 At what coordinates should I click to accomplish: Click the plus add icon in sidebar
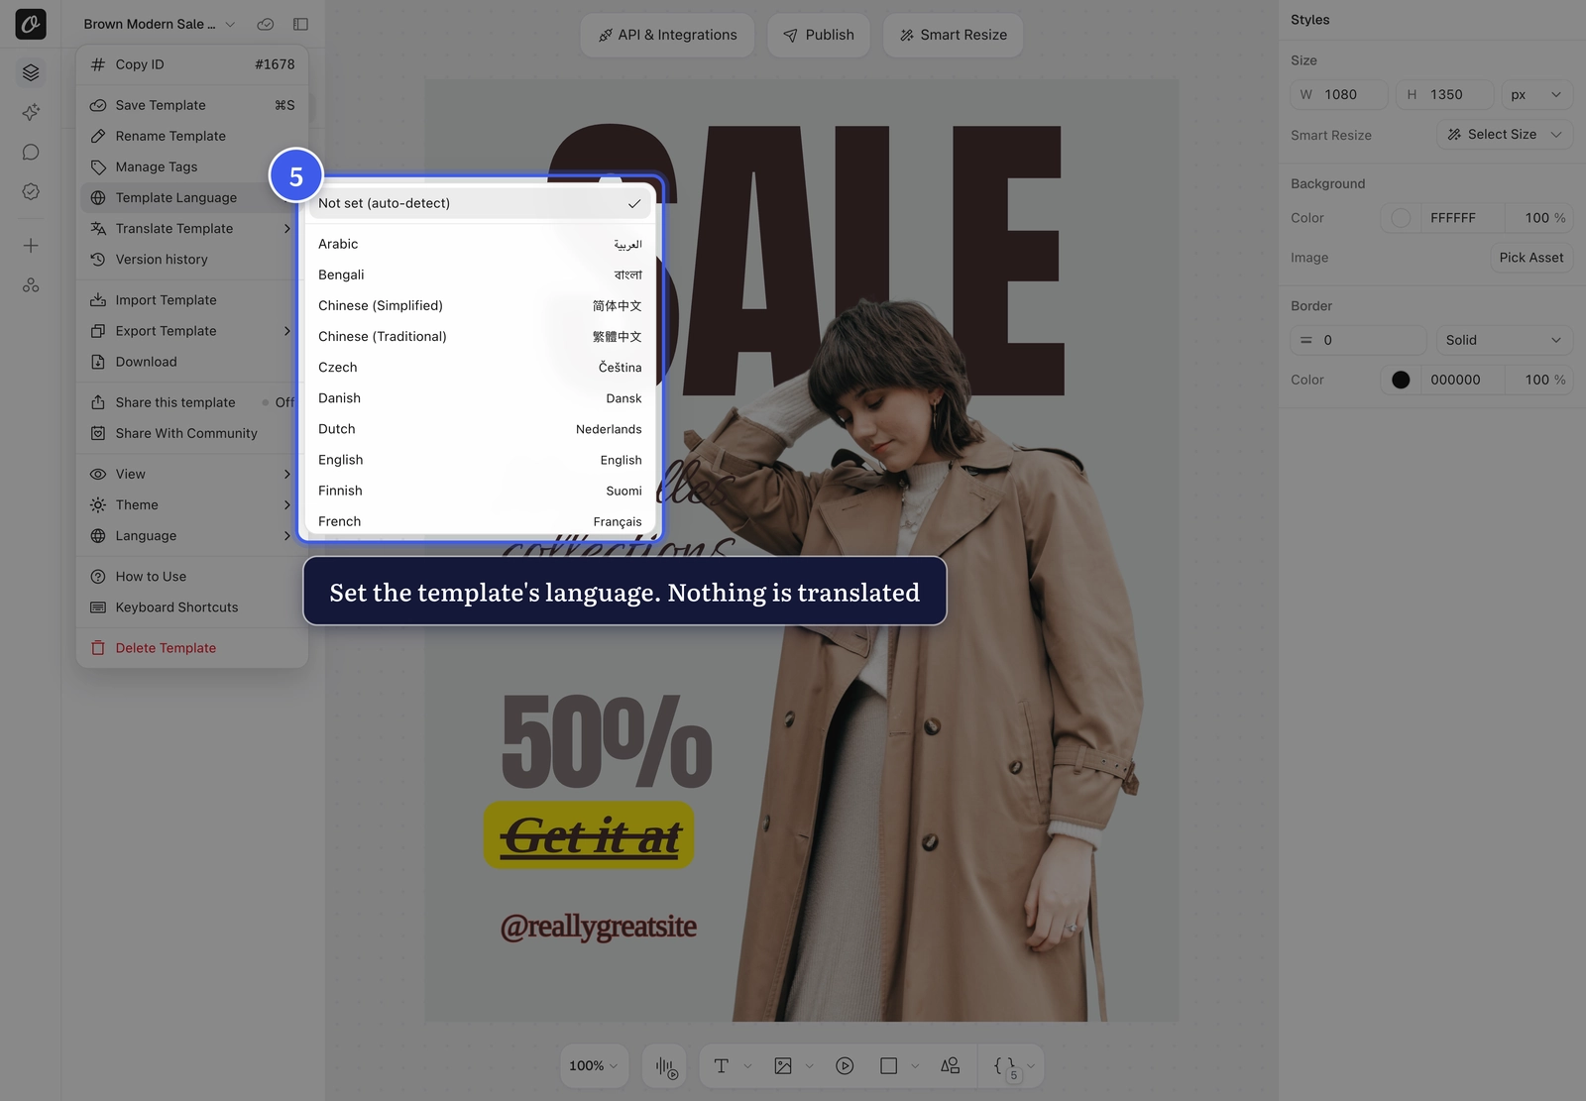pyautogui.click(x=31, y=246)
